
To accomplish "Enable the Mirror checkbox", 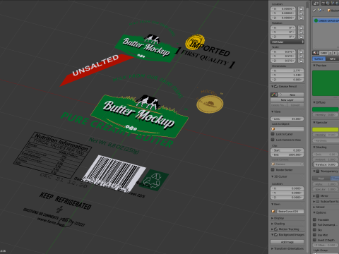I will [318, 195].
